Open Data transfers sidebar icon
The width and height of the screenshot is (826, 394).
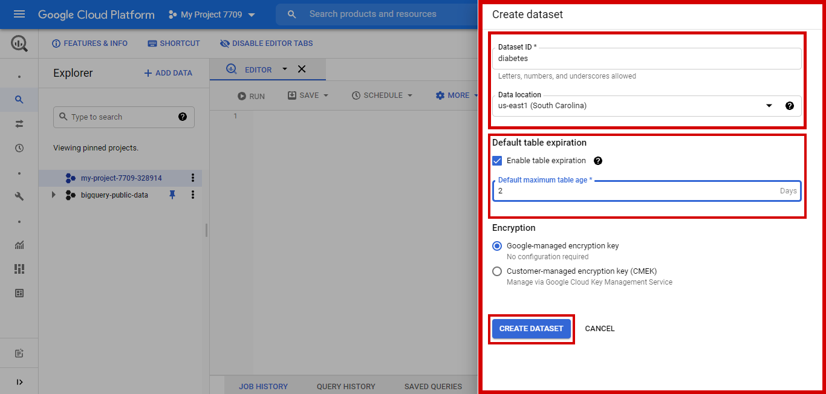pyautogui.click(x=19, y=124)
